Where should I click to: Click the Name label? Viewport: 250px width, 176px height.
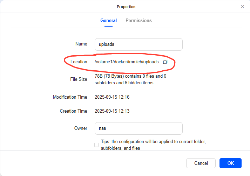tap(81, 44)
